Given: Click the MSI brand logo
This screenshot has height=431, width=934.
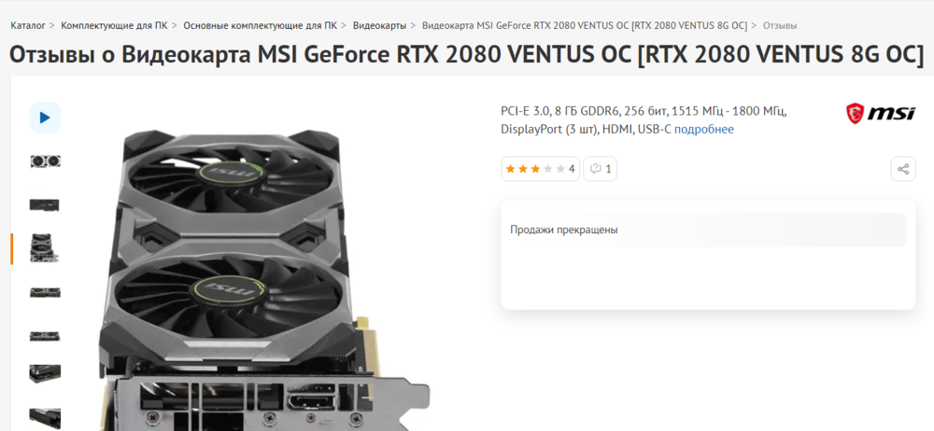Looking at the screenshot, I should click(881, 113).
